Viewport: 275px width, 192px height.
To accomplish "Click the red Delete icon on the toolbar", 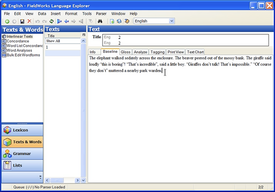I will (29, 21).
